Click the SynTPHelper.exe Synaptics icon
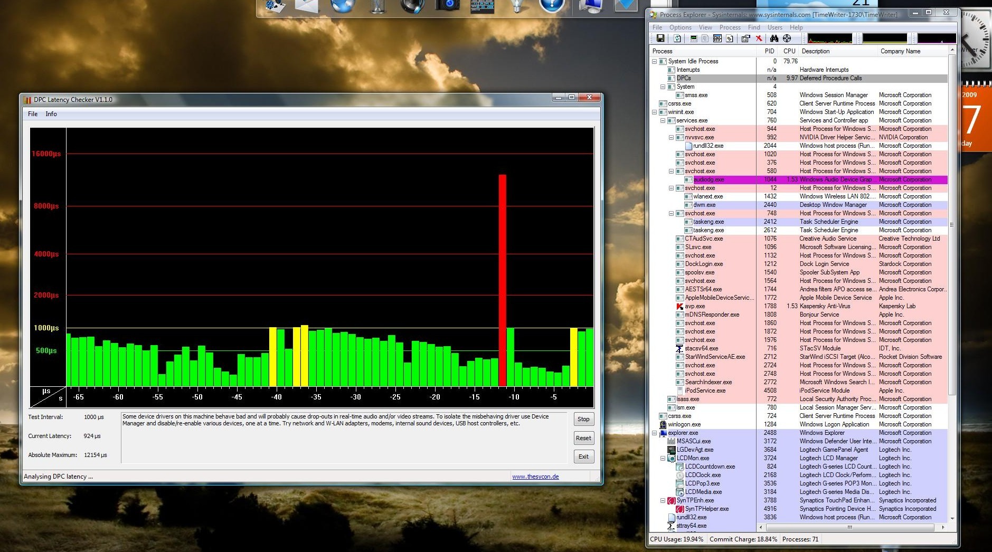 (680, 509)
